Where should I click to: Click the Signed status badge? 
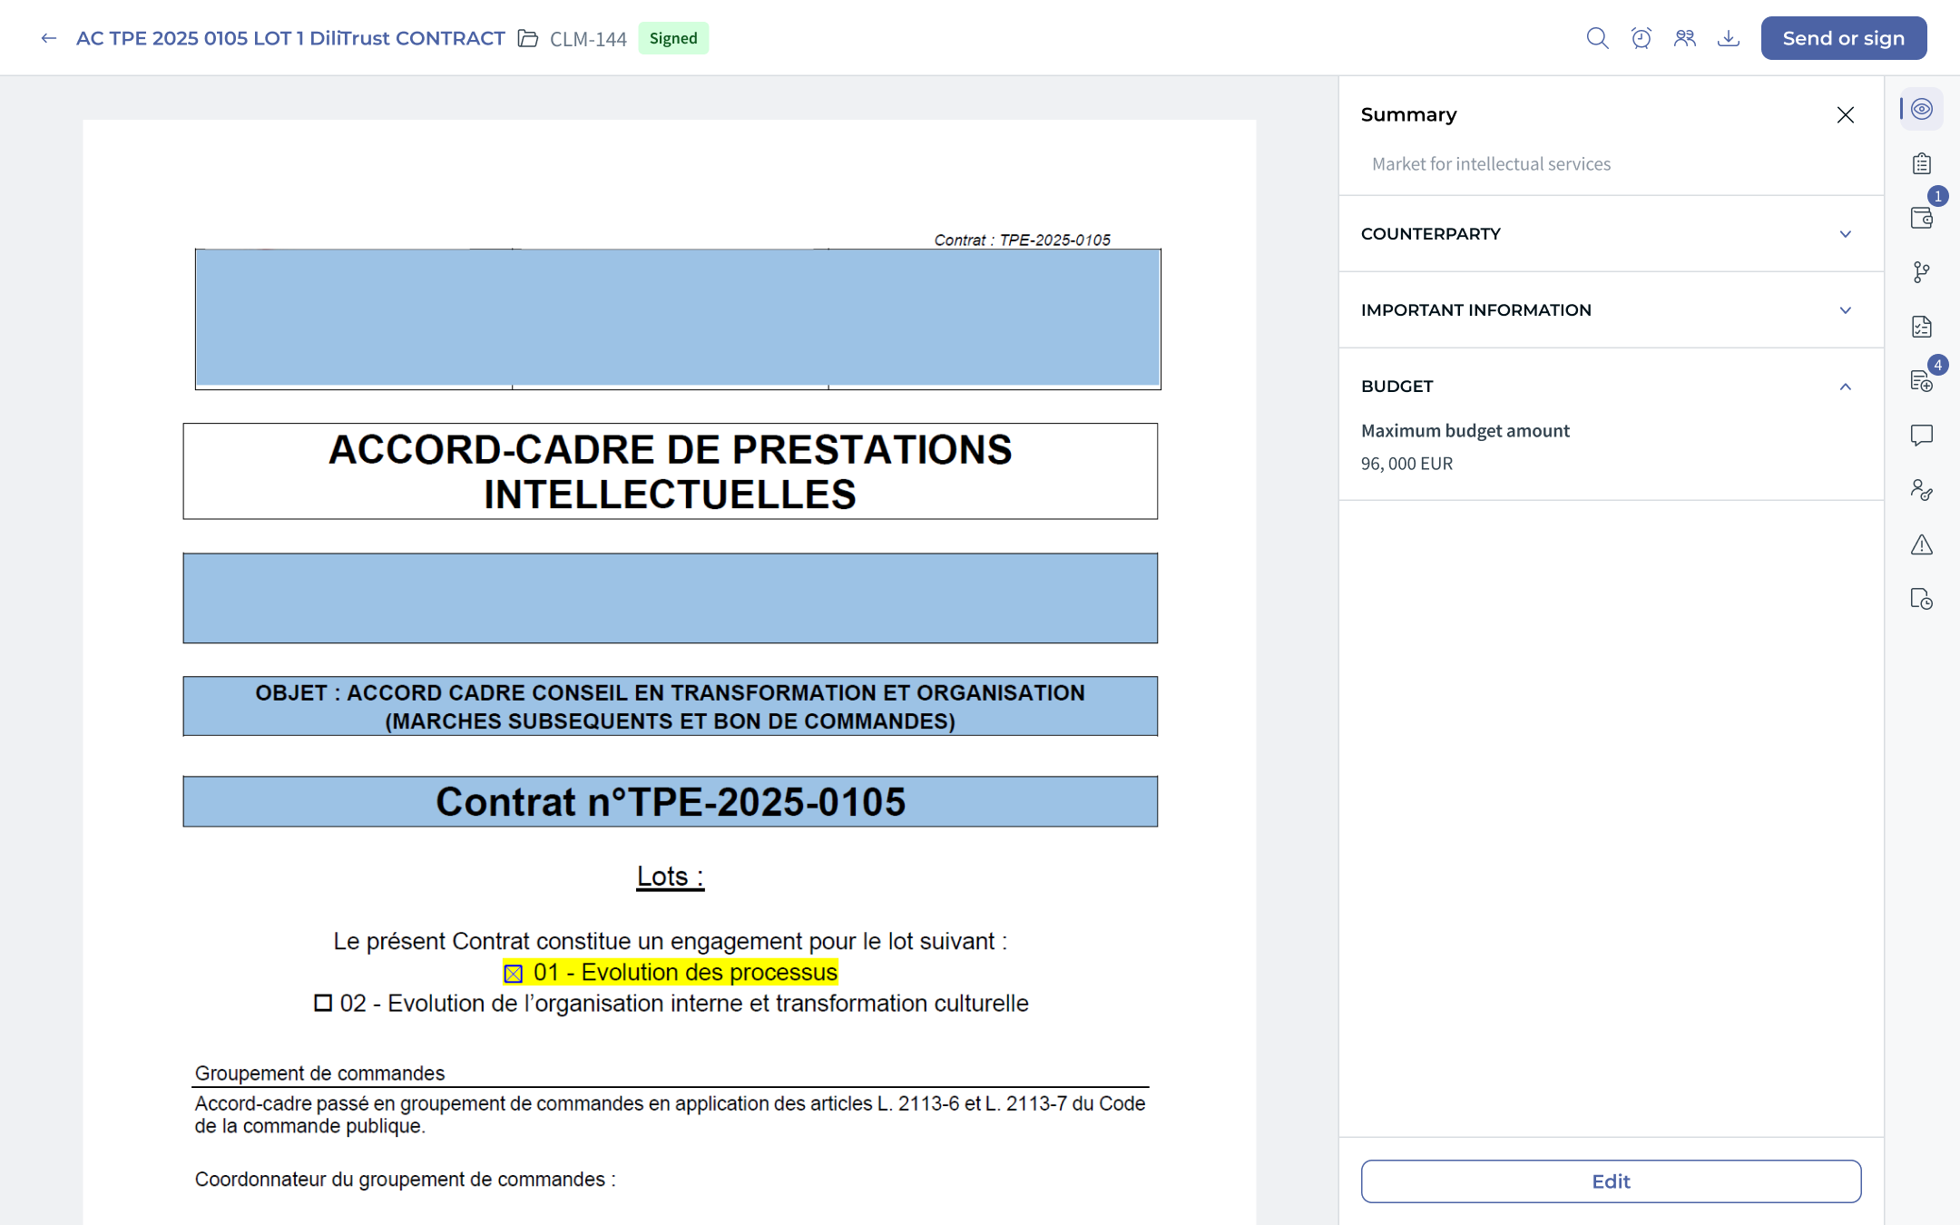(x=673, y=38)
